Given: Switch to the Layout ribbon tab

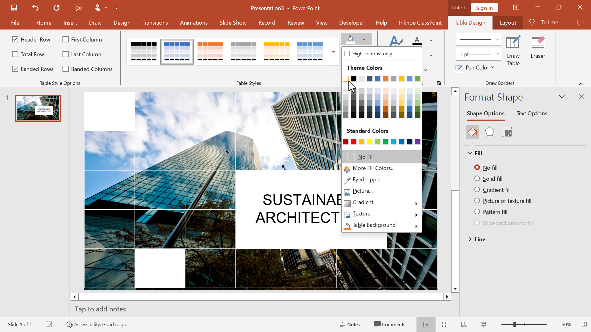Looking at the screenshot, I should [x=508, y=22].
